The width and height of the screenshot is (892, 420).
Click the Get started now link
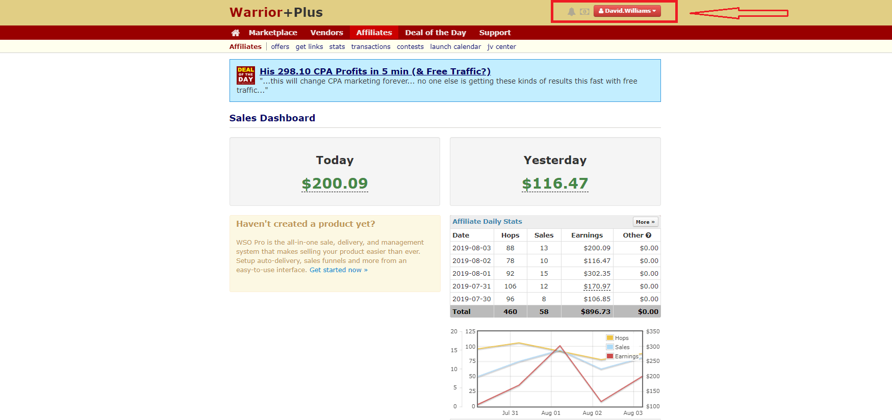(x=338, y=270)
